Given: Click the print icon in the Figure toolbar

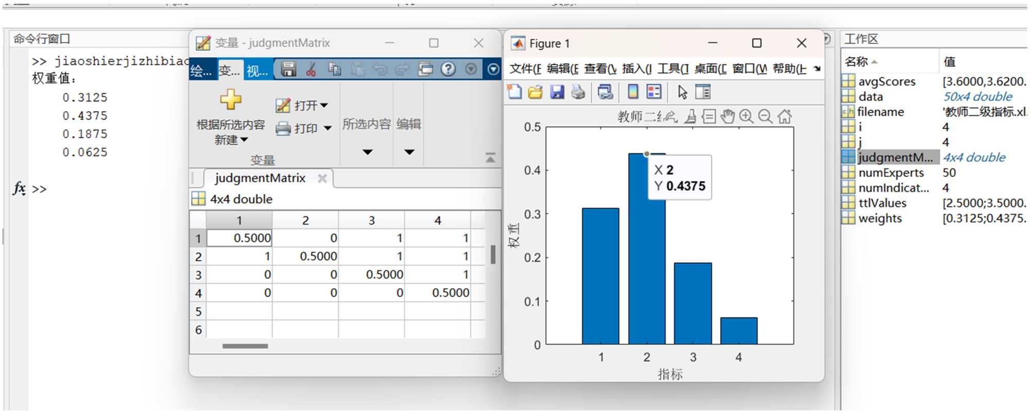Looking at the screenshot, I should 578,92.
